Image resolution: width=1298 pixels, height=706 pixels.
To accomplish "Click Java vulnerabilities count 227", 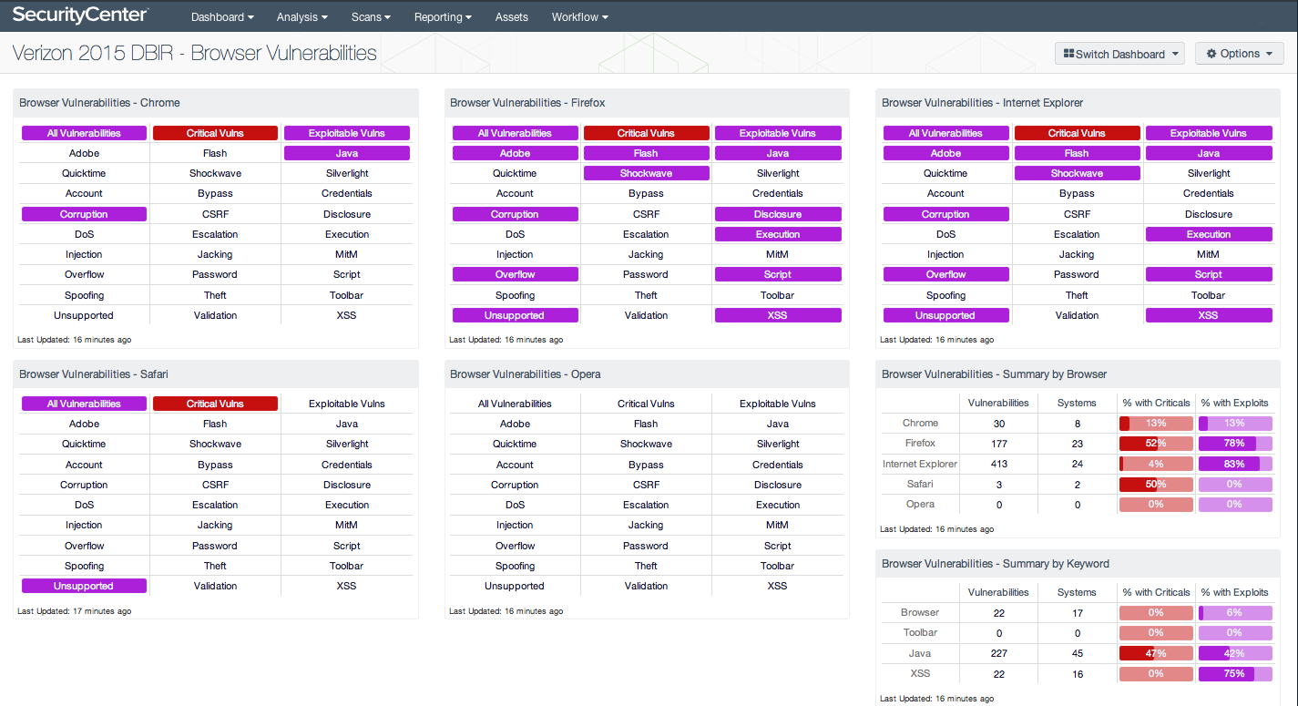I will [998, 653].
